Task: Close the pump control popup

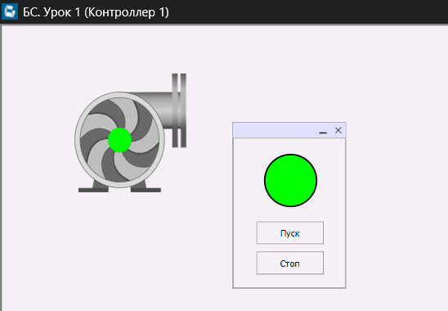Action: (x=338, y=130)
